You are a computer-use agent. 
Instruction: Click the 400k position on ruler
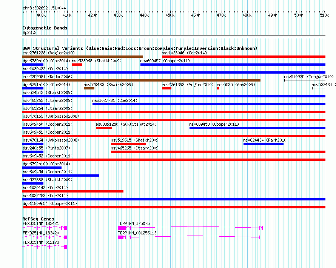click(41, 15)
